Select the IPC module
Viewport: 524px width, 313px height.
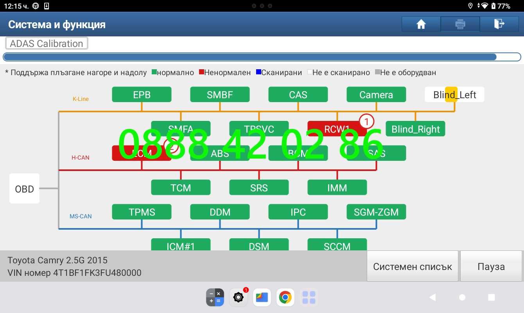point(298,212)
